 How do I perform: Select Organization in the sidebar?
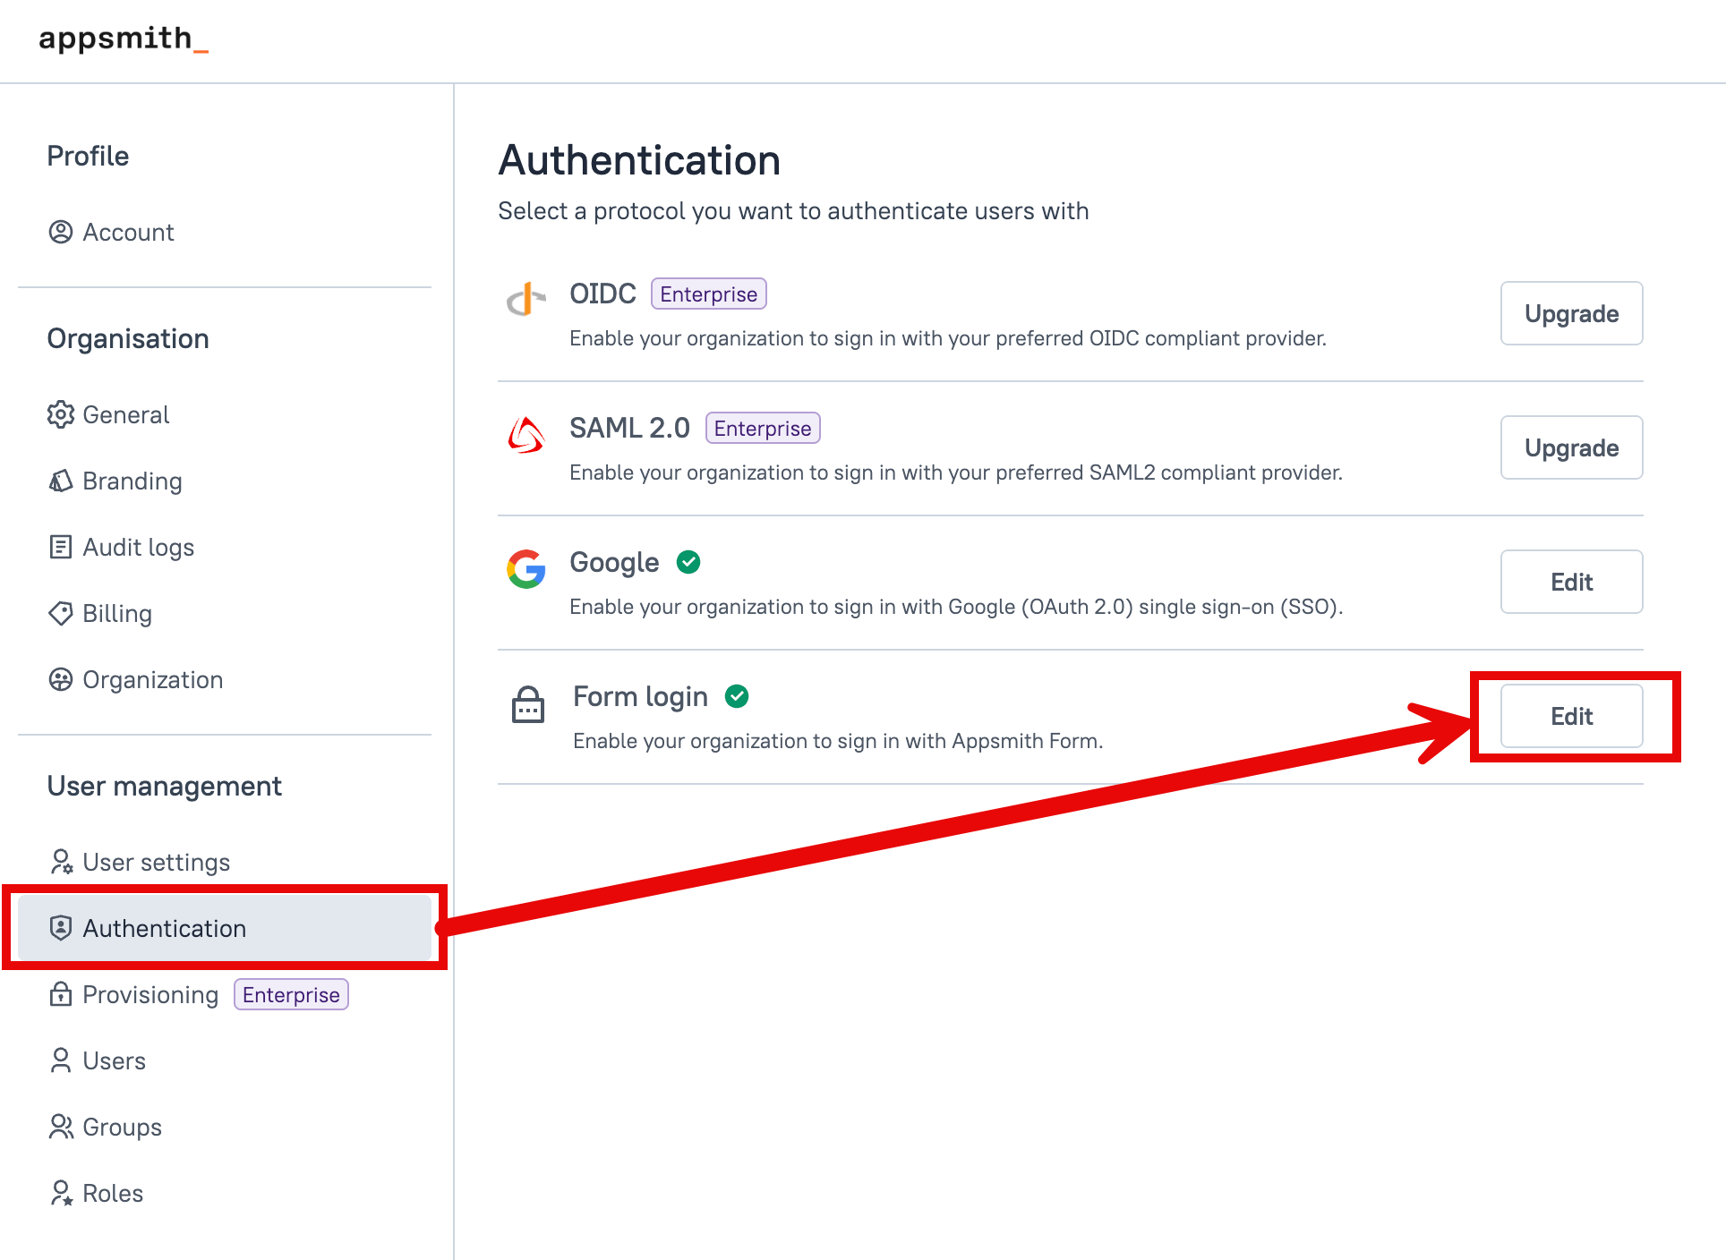click(x=225, y=679)
